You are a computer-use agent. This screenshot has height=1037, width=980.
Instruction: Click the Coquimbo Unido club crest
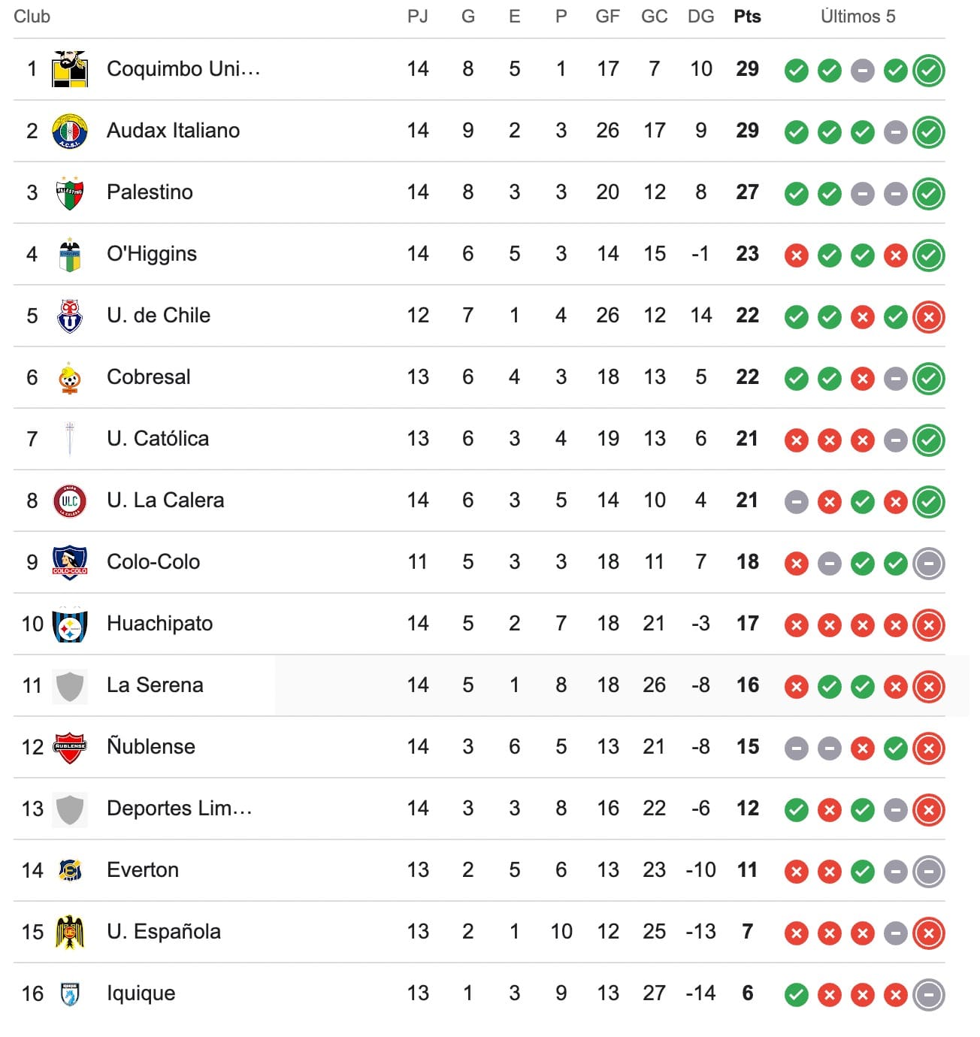tap(70, 69)
